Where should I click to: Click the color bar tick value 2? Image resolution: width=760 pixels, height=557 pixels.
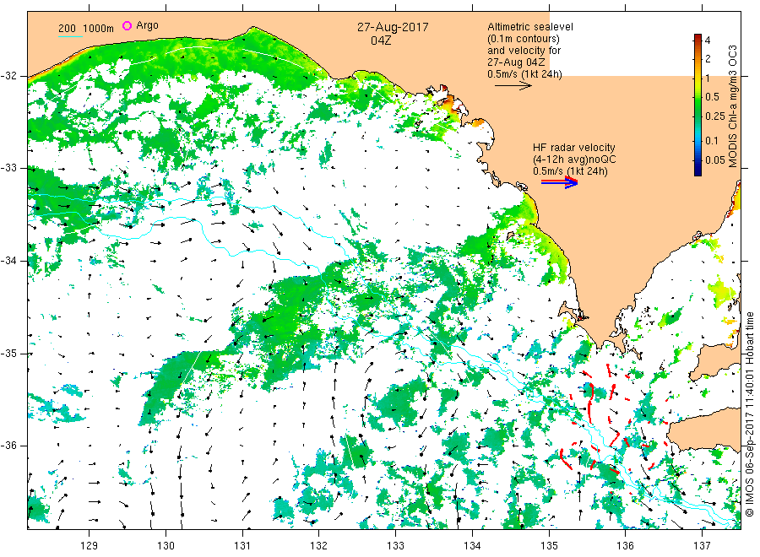click(x=708, y=58)
